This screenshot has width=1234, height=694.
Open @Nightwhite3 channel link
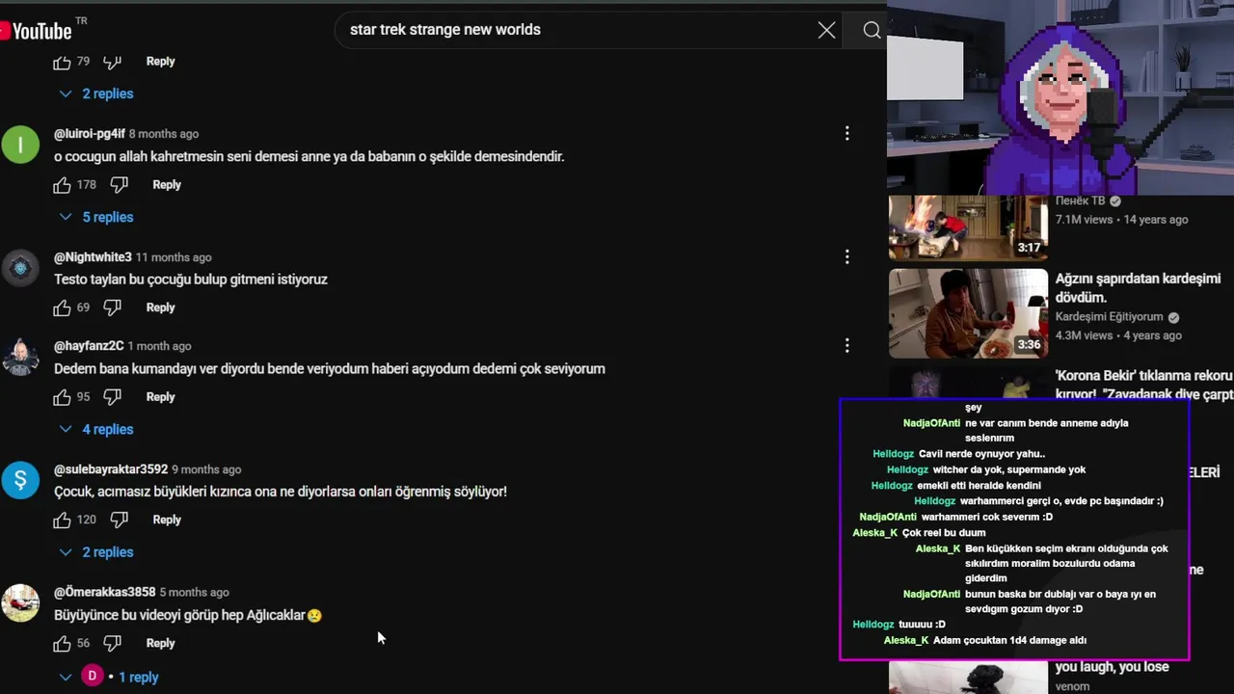pos(93,257)
